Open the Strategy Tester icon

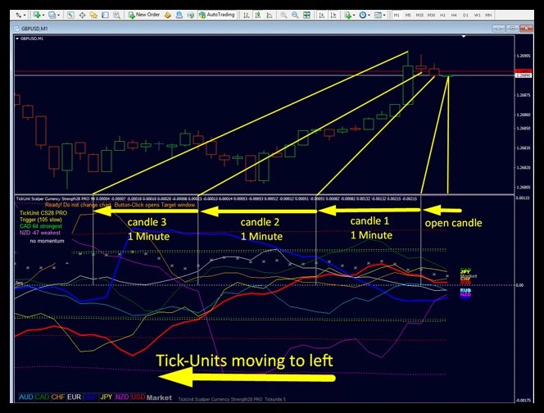pyautogui.click(x=116, y=15)
